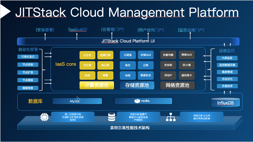This screenshot has width=253, height=142.
Task: Click the 备份 block
Action: [128, 65]
